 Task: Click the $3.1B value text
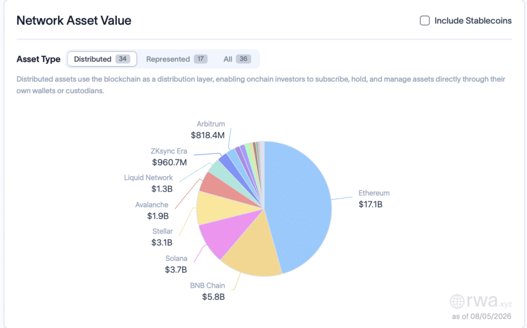(162, 242)
